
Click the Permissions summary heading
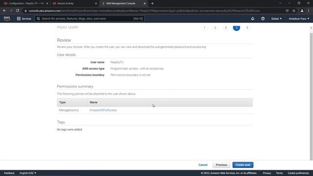pyautogui.click(x=75, y=87)
